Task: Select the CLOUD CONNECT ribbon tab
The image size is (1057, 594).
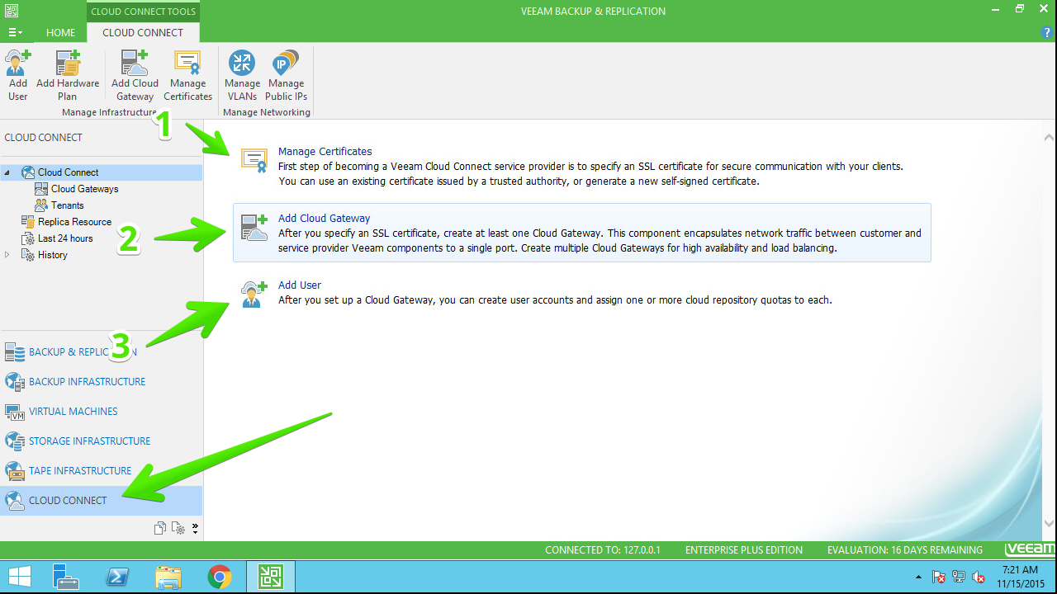Action: coord(143,32)
